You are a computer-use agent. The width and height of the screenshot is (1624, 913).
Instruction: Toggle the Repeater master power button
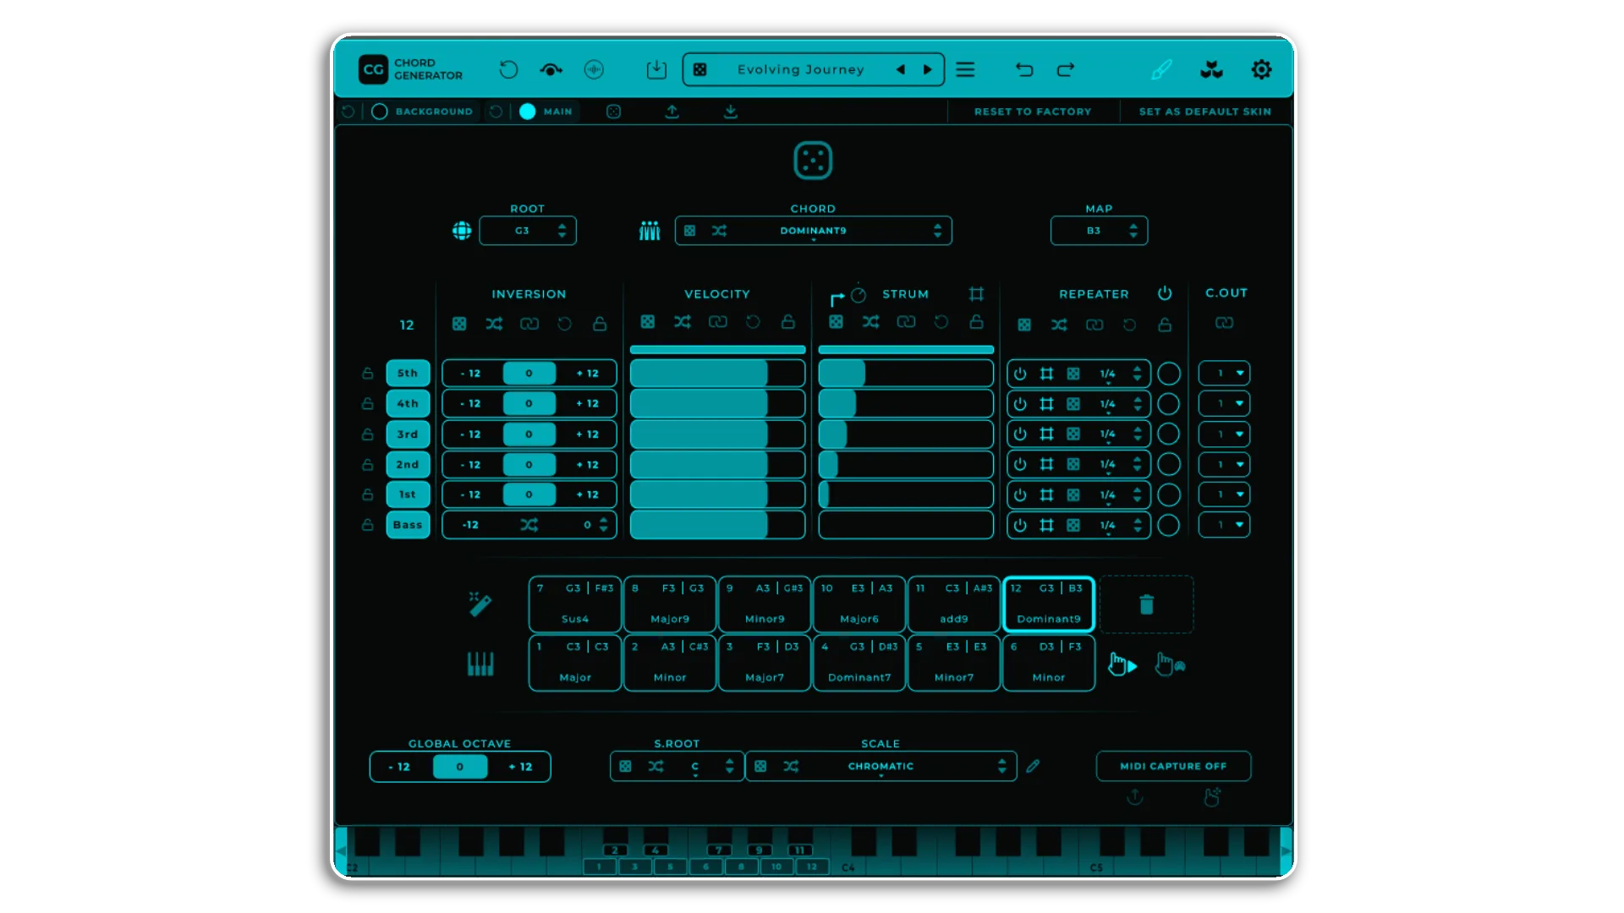[1165, 292]
